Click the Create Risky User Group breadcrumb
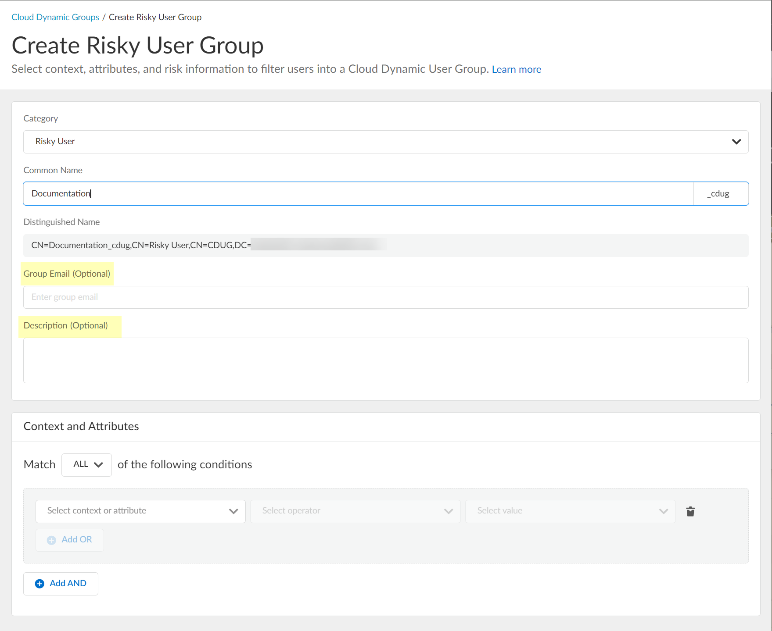The height and width of the screenshot is (631, 772). 155,17
